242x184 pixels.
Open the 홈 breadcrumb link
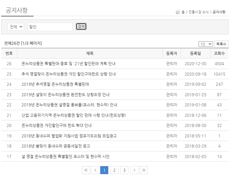click(183, 11)
